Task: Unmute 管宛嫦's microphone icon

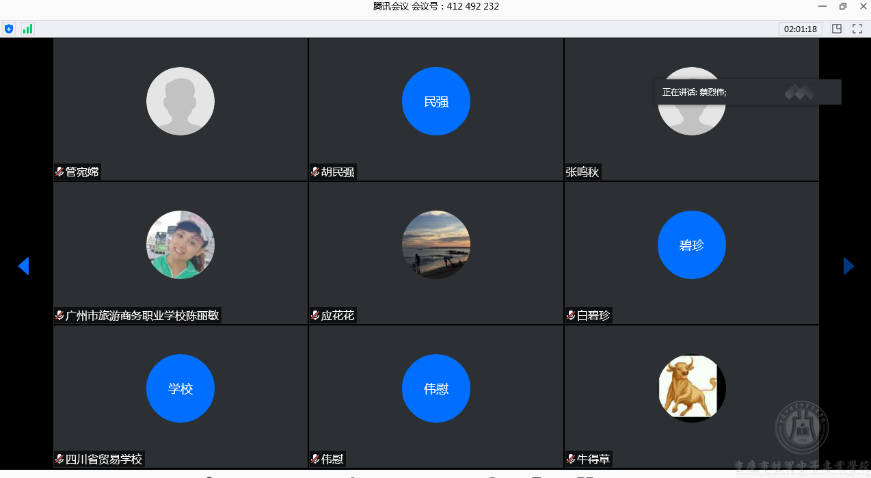Action: [x=59, y=172]
